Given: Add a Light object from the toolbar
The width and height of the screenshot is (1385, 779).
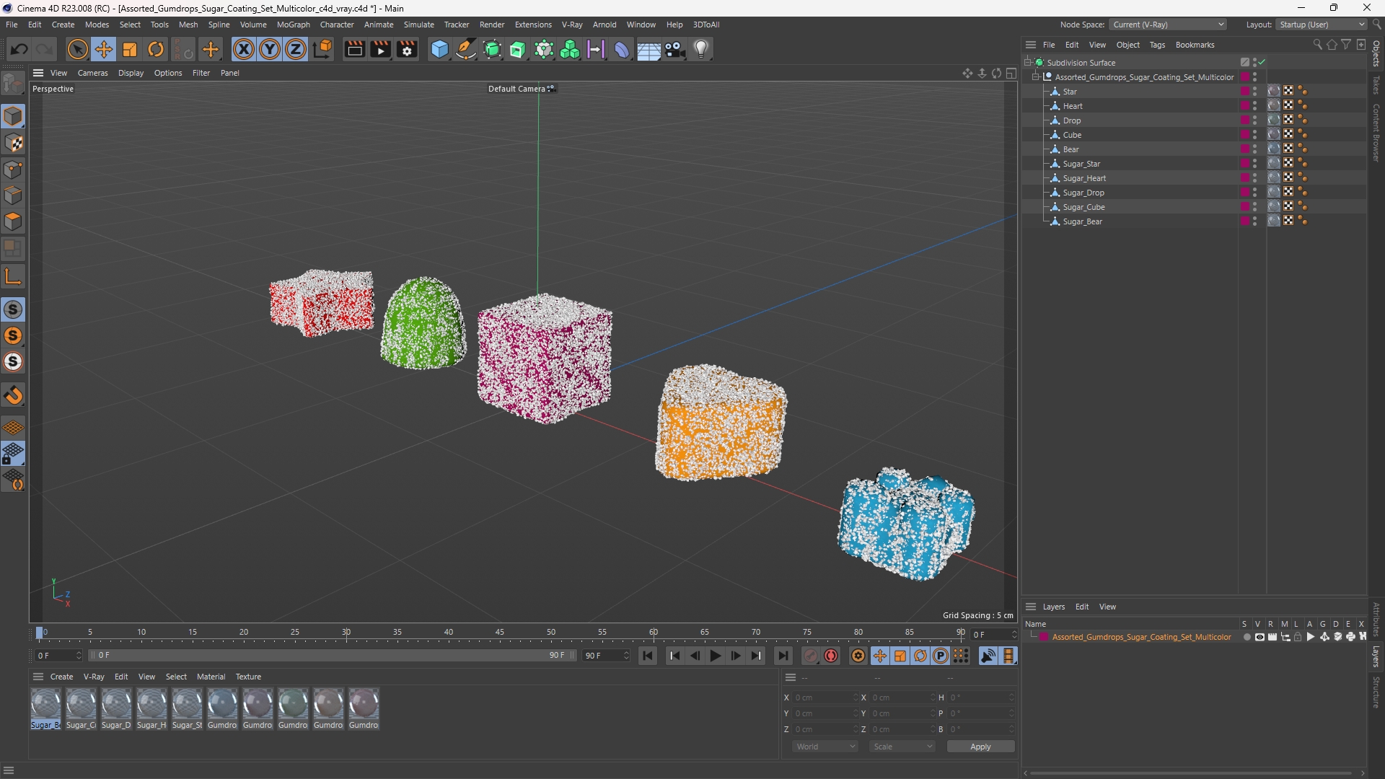Looking at the screenshot, I should (x=702, y=49).
